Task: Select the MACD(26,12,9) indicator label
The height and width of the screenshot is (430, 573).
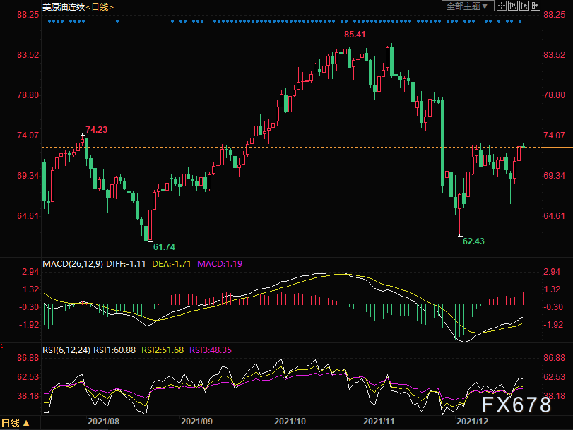Action: pos(73,264)
